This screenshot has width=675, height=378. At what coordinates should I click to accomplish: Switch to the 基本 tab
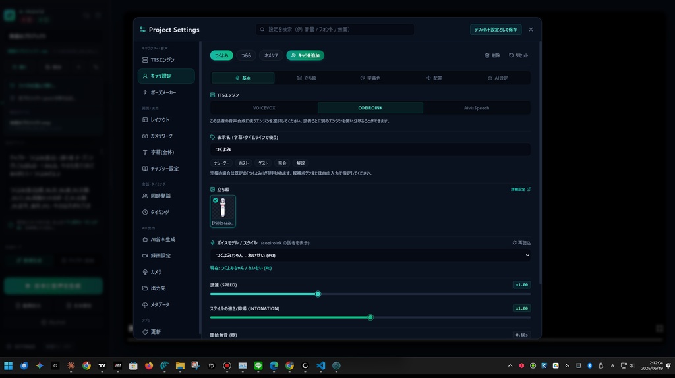[243, 78]
